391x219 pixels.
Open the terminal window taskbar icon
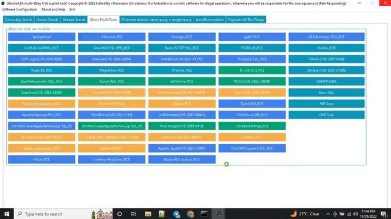pyautogui.click(x=204, y=214)
